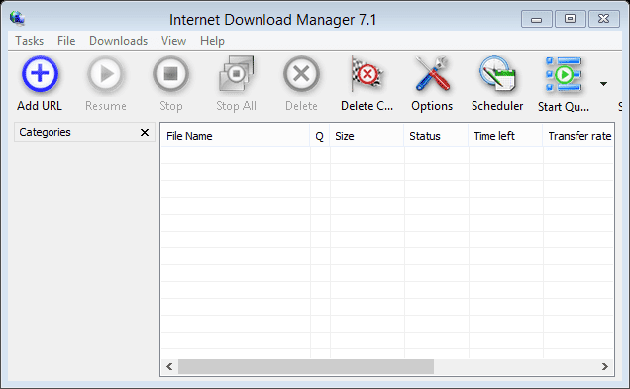
Task: Click the horizontal scrollbar right arrow
Action: pyautogui.click(x=604, y=366)
